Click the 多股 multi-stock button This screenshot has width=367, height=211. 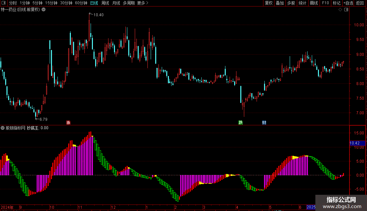point(291,3)
